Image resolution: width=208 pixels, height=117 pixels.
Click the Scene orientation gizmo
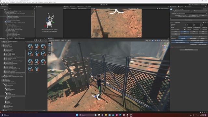coord(165,45)
